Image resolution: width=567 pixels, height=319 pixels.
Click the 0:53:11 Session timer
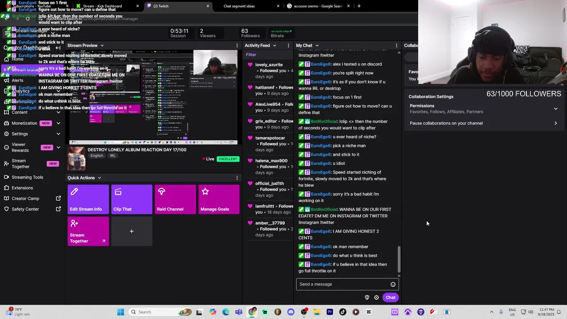(179, 33)
